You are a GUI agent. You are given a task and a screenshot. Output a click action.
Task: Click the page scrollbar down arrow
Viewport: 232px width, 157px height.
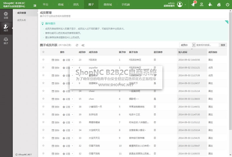(x=230, y=155)
